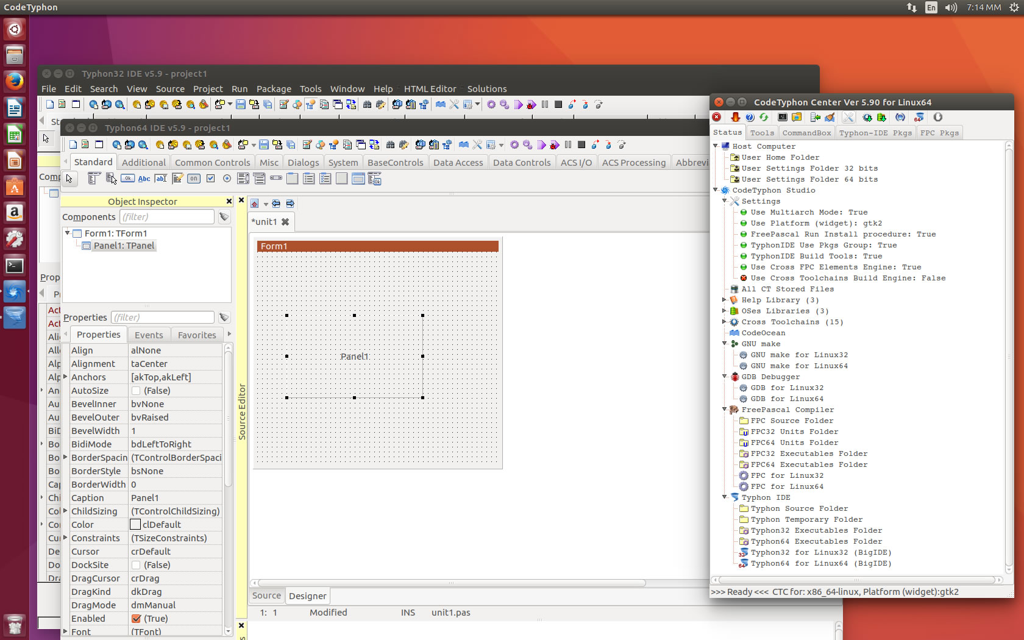Expand Cross Toolchains (15) node
The image size is (1024, 640).
(725, 321)
